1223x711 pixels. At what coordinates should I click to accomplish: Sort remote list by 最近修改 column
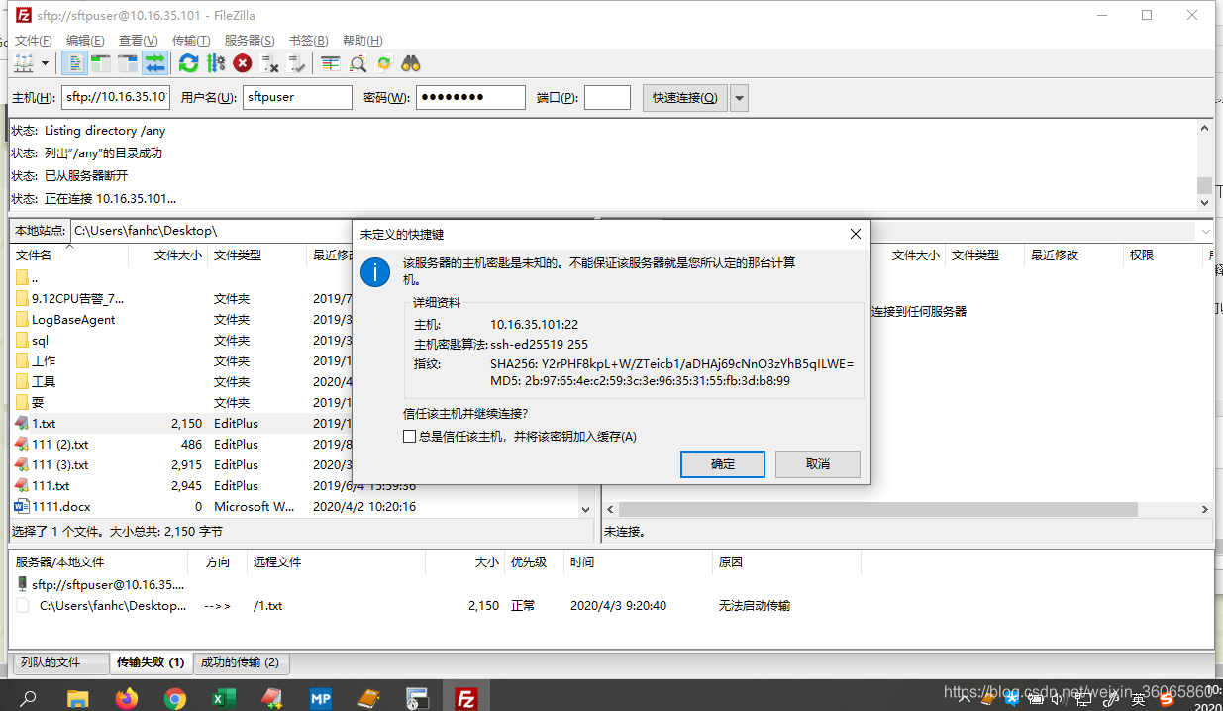1073,254
